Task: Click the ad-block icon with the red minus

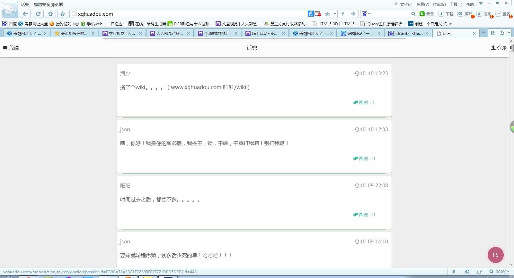Action: (x=318, y=14)
